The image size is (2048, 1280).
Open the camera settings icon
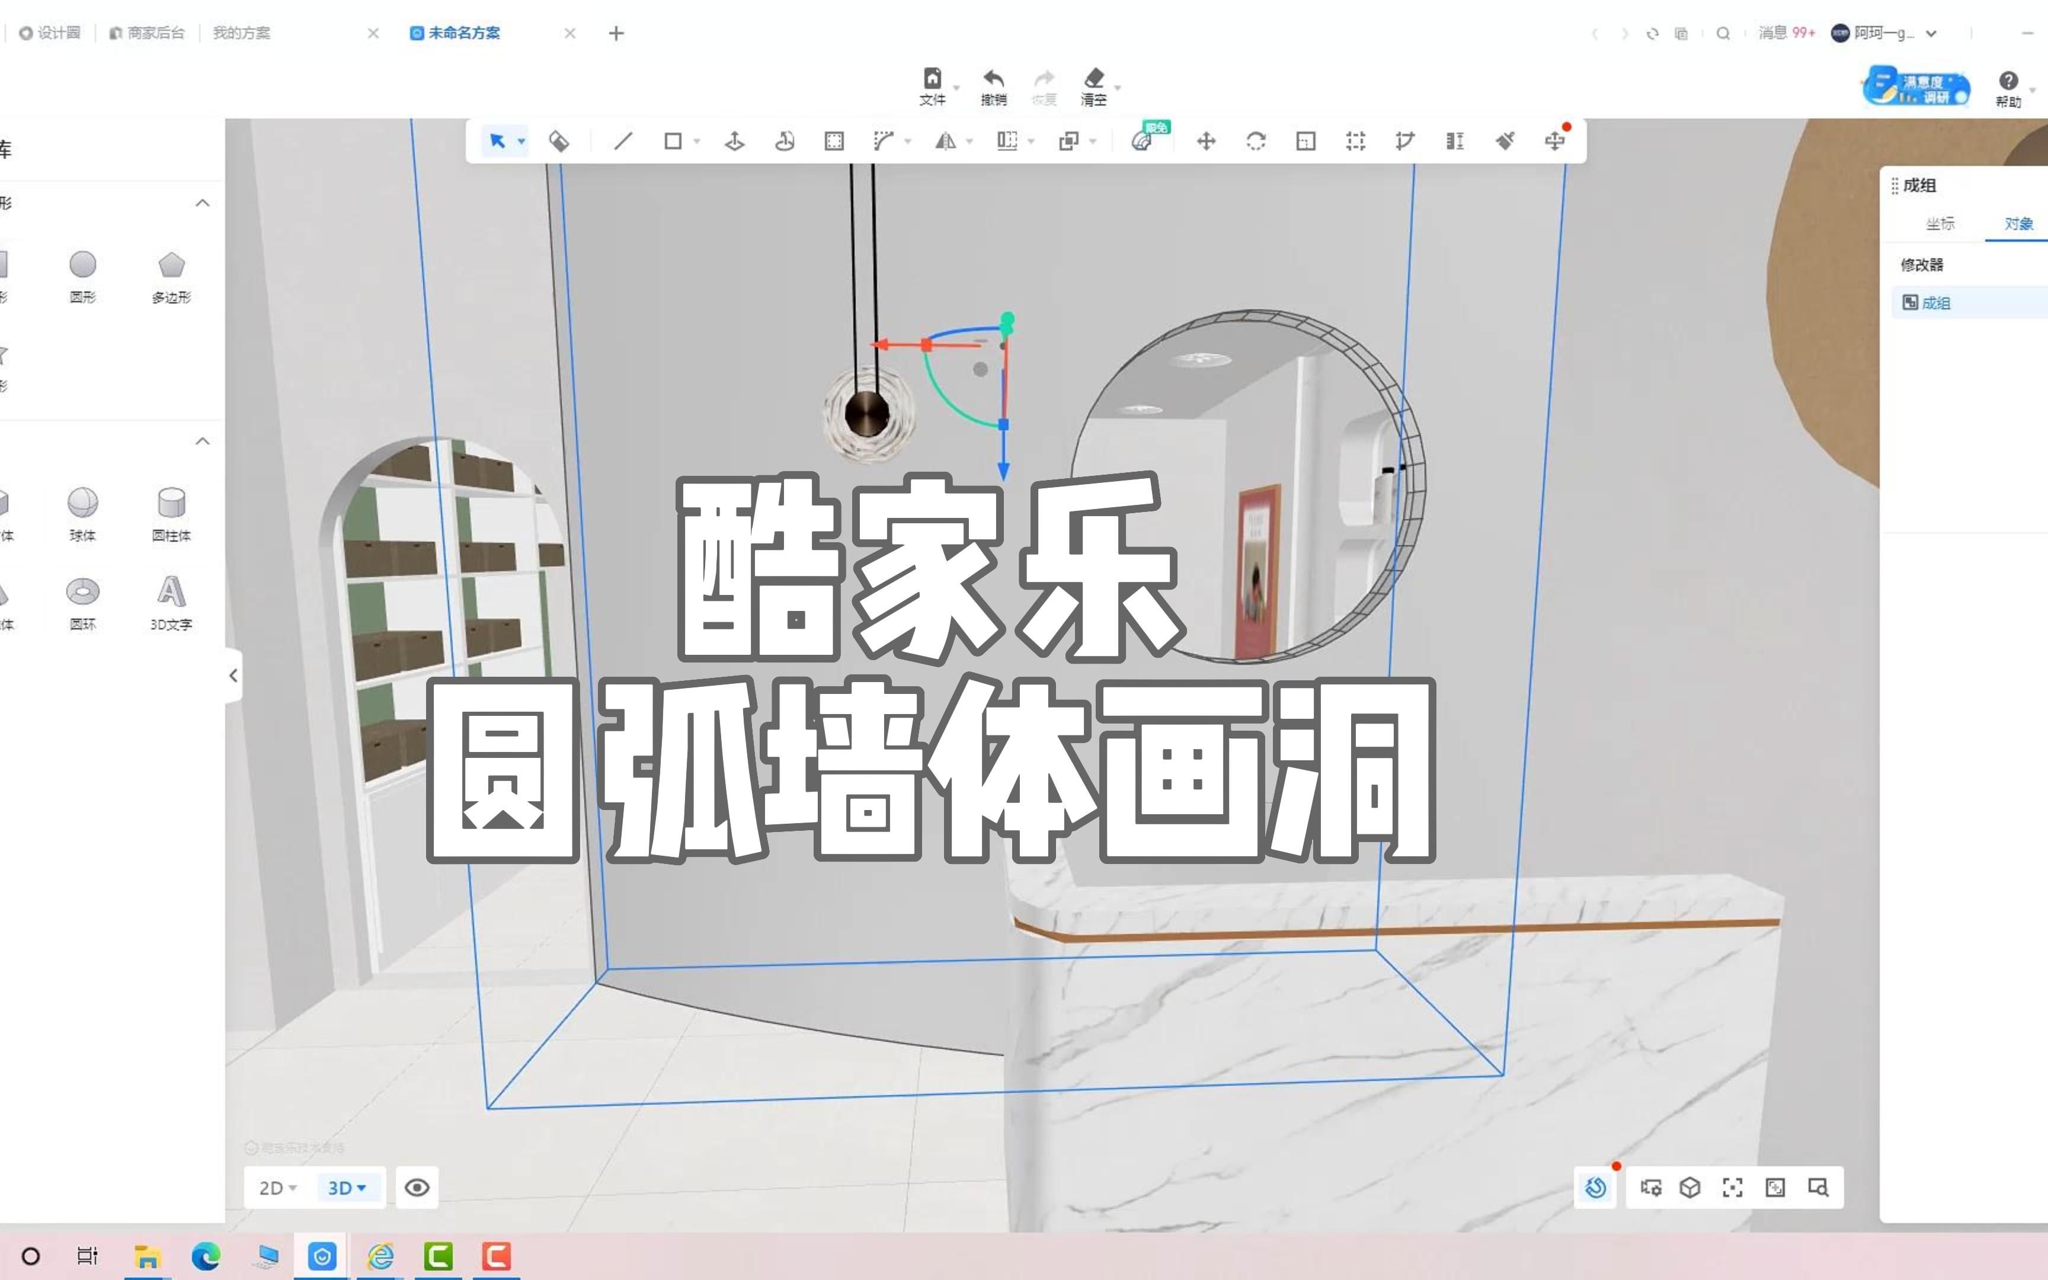click(x=1650, y=1188)
